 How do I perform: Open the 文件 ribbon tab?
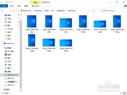tap(4, 6)
